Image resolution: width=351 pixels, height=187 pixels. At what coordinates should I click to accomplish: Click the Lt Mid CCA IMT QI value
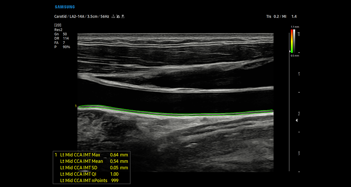115,174
